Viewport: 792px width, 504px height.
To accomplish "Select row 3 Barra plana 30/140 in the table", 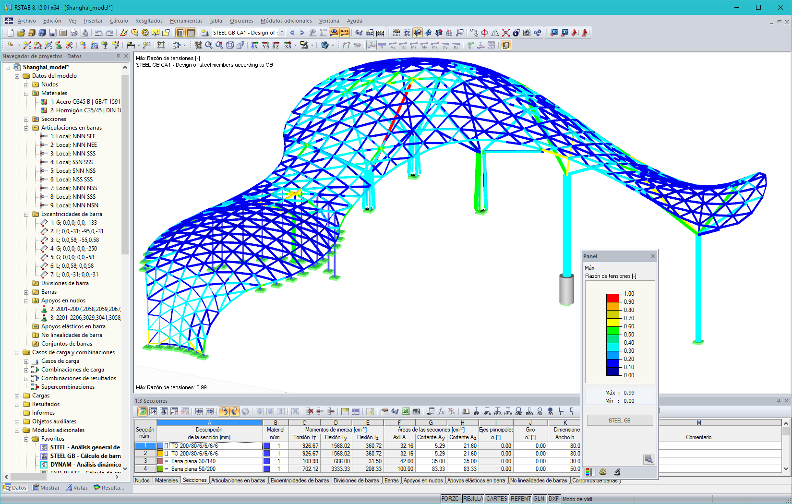I will pyautogui.click(x=209, y=461).
